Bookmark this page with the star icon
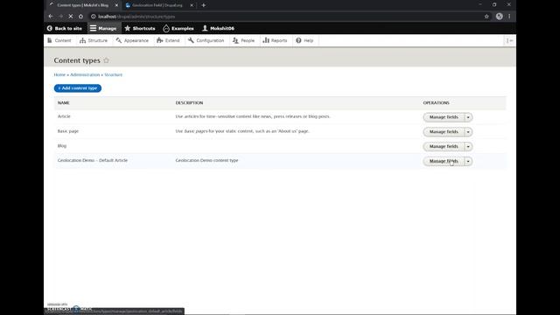Screen dimensions: 560x315 [x=486, y=17]
